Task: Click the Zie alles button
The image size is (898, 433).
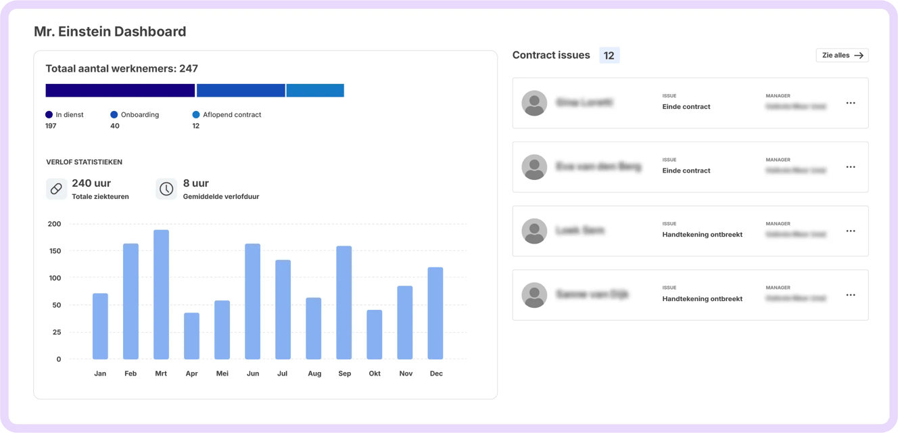Action: (842, 55)
